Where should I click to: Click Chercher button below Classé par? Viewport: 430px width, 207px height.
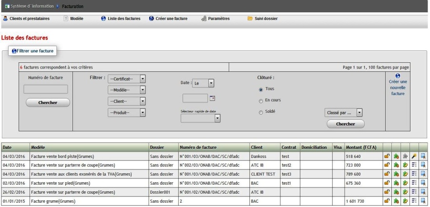tap(346, 124)
